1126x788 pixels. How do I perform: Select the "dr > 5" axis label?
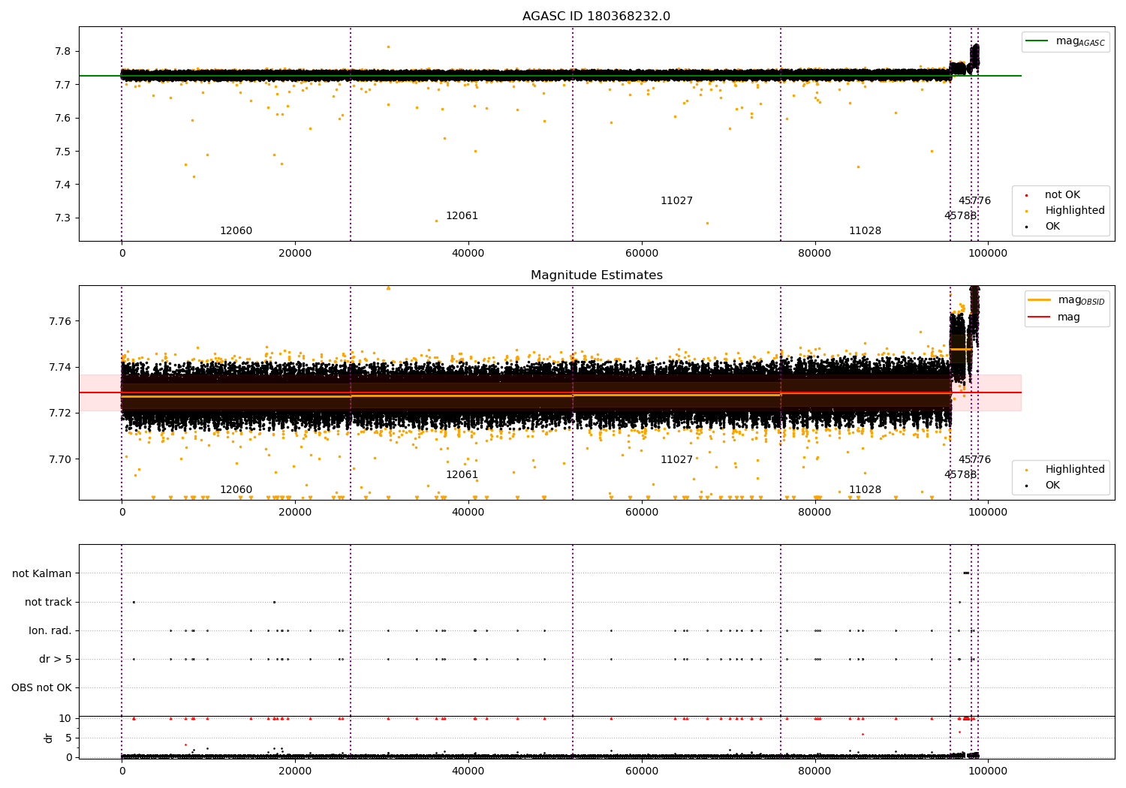coord(56,659)
